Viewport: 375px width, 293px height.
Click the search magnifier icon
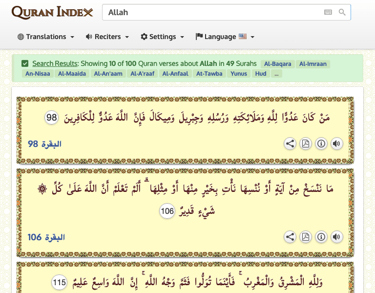[342, 12]
